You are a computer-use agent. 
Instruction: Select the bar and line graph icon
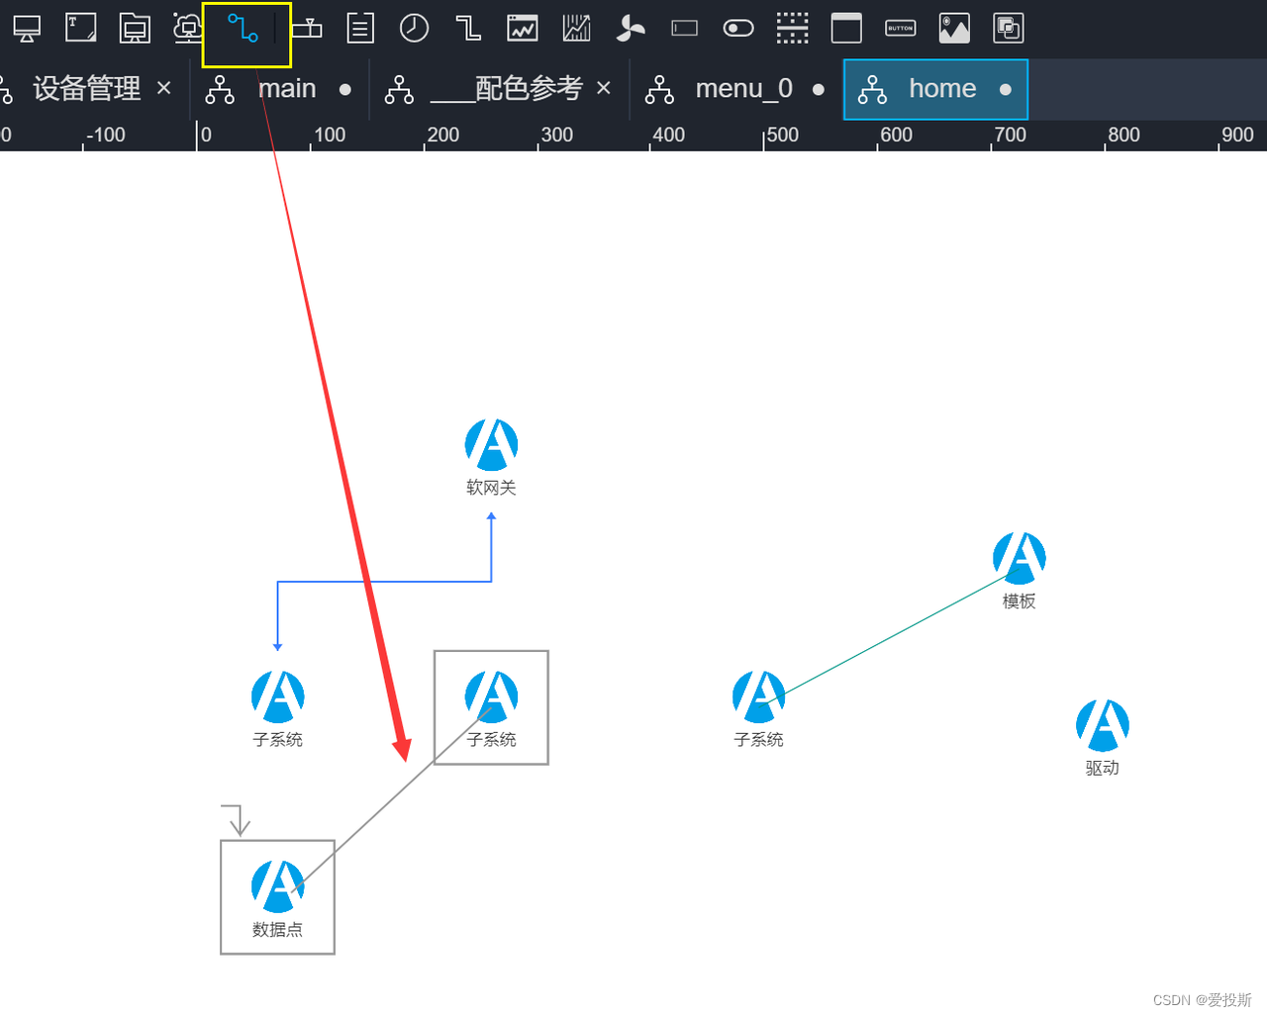pyautogui.click(x=576, y=29)
